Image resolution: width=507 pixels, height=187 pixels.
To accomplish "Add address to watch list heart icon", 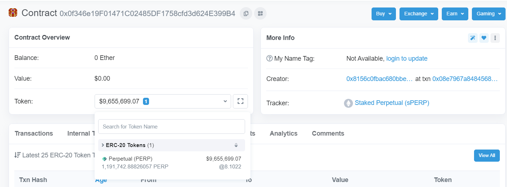I will 484,38.
